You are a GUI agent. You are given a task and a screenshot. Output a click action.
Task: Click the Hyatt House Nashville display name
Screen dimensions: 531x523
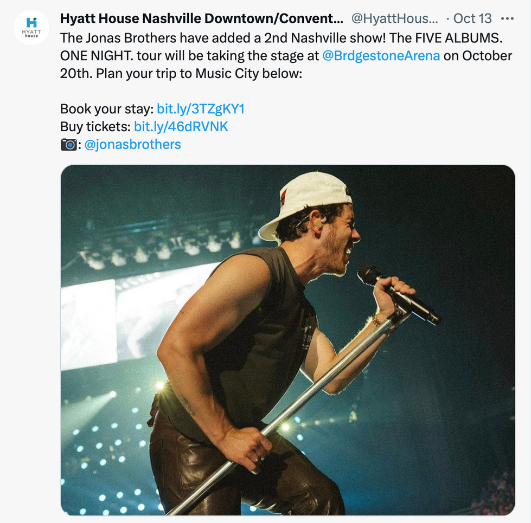[201, 18]
